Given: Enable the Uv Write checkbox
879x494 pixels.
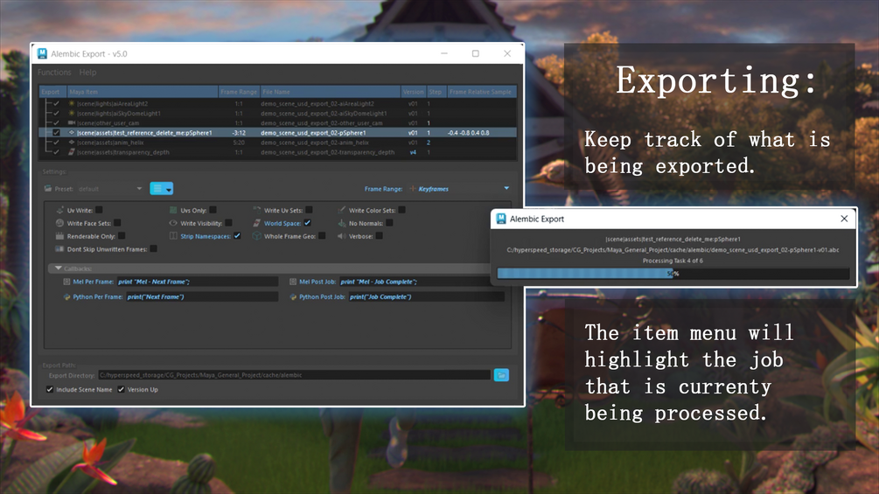Looking at the screenshot, I should pos(99,210).
